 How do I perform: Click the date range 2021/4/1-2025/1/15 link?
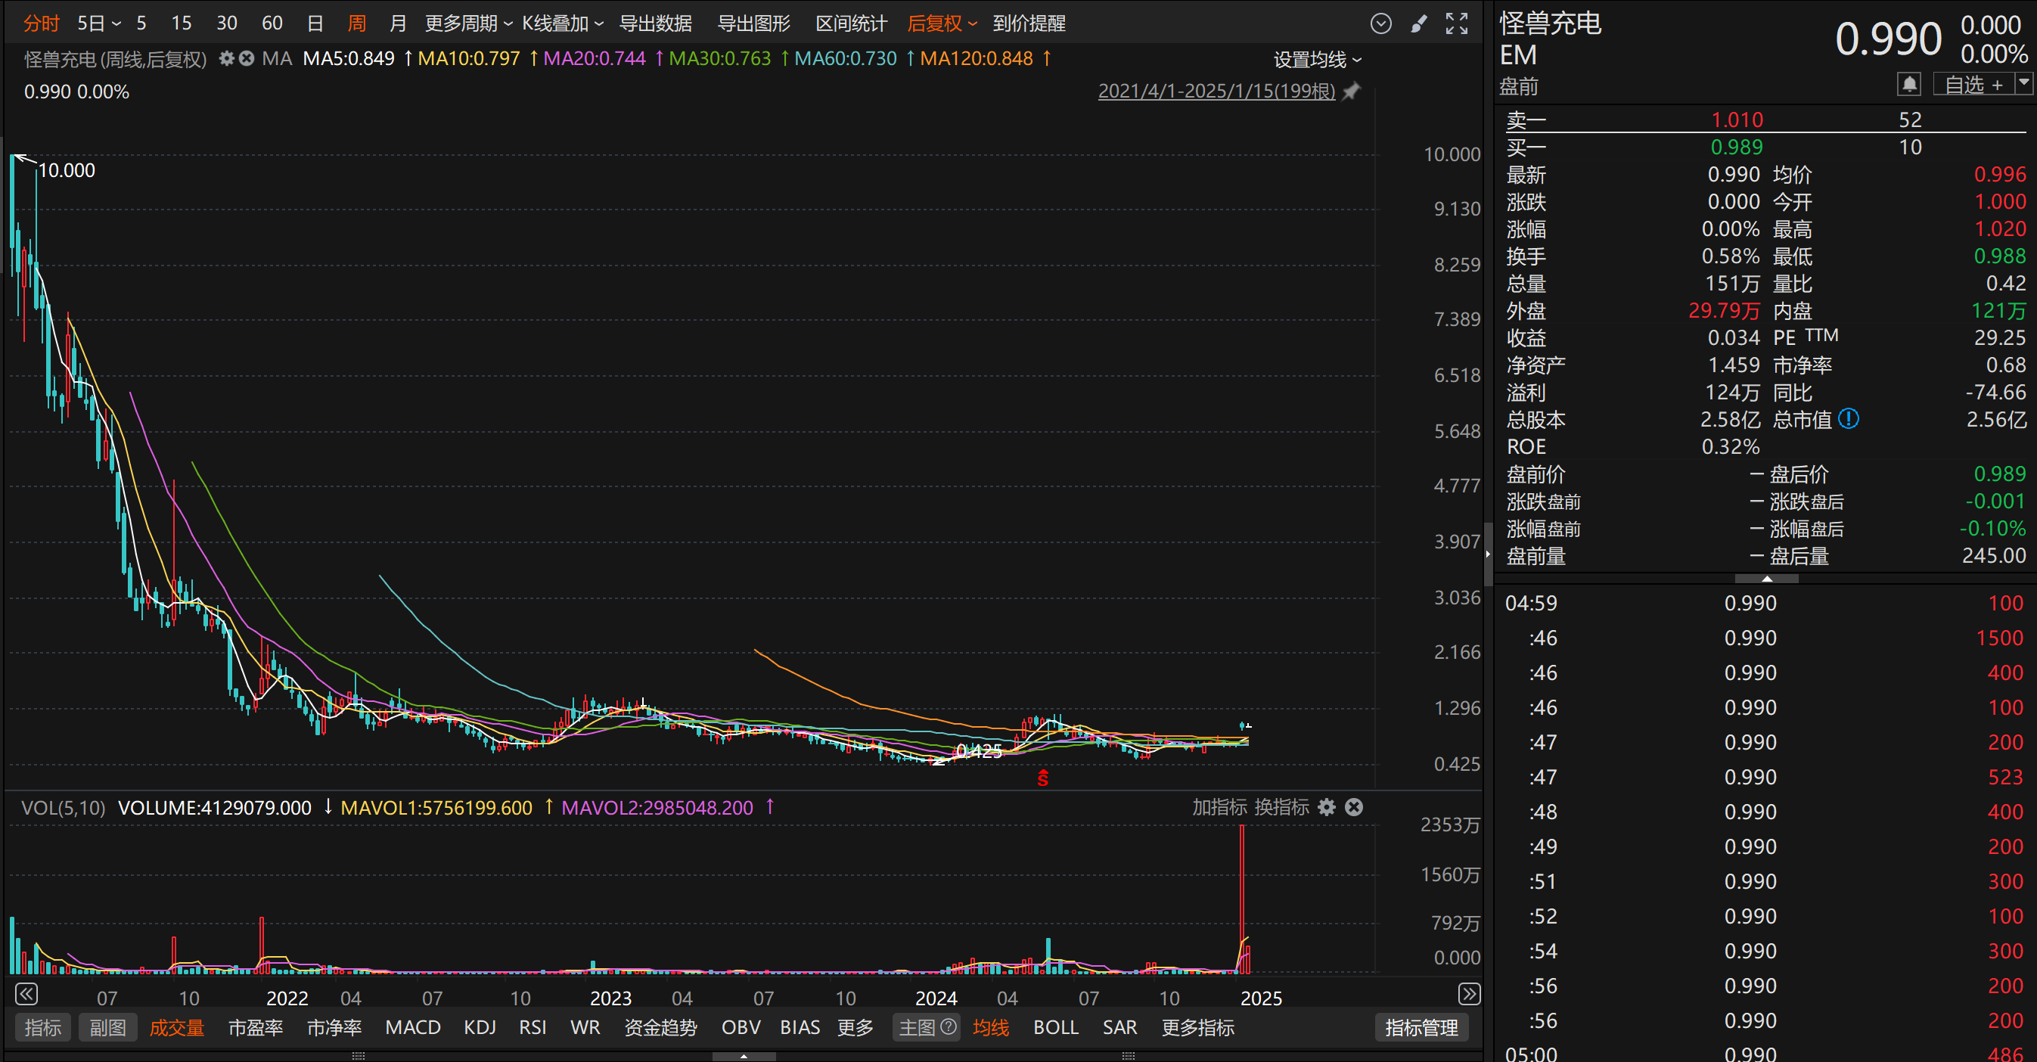pos(1216,91)
